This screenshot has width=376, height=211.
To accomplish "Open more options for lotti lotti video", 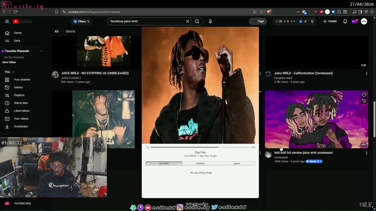I will point(367,153).
